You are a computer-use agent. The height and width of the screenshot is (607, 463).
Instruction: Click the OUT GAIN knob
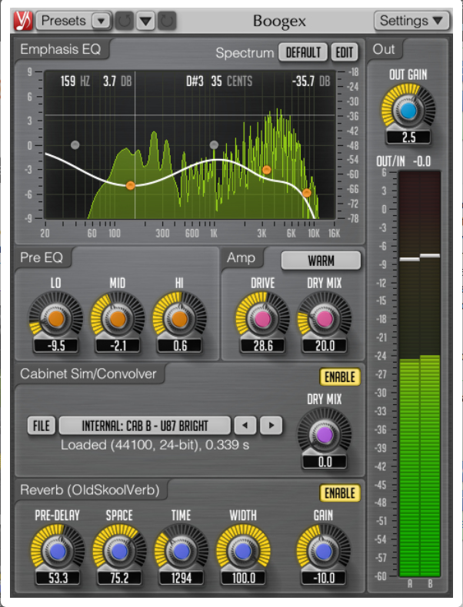[x=408, y=111]
